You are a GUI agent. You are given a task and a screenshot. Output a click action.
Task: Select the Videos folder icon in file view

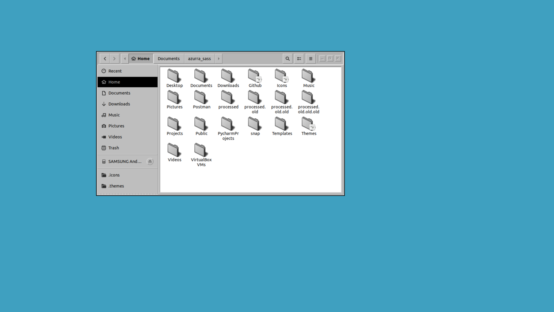pos(174,153)
